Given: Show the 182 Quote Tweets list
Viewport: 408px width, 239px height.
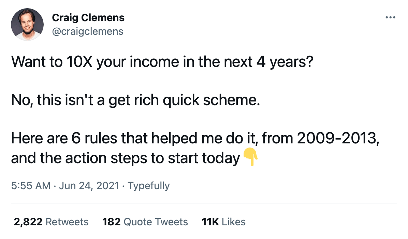Looking at the screenshot, I should pyautogui.click(x=111, y=222).
